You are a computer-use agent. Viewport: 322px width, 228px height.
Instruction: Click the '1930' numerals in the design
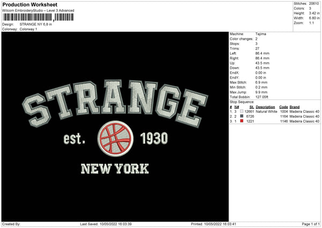point(154,139)
